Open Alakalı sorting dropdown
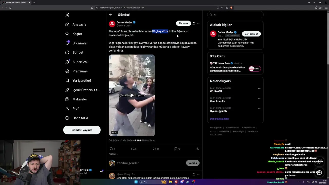Screen dimensions: 329x185 click(x=113, y=154)
